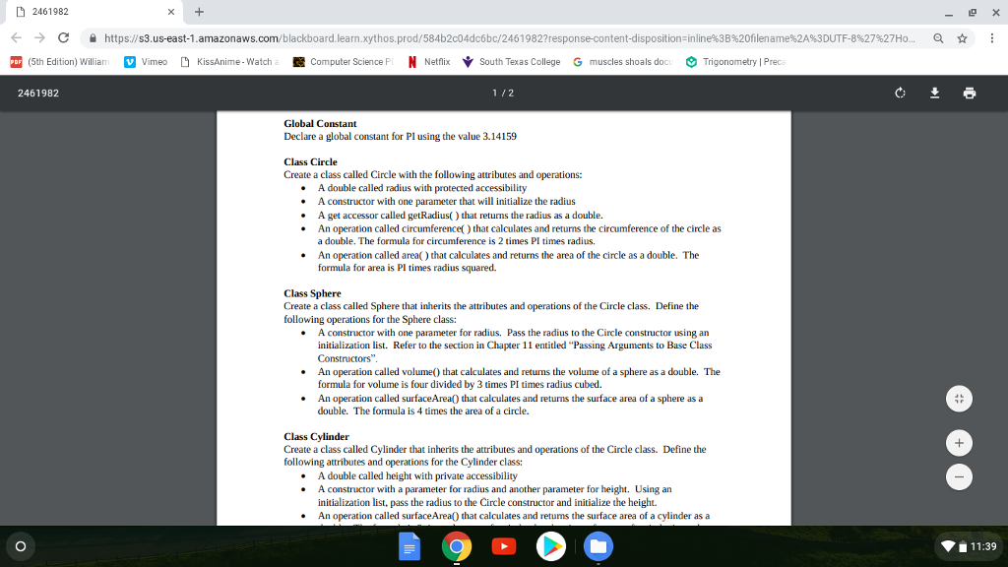Image resolution: width=1008 pixels, height=567 pixels.
Task: Open the Chrome OS app launcher
Action: [x=20, y=546]
